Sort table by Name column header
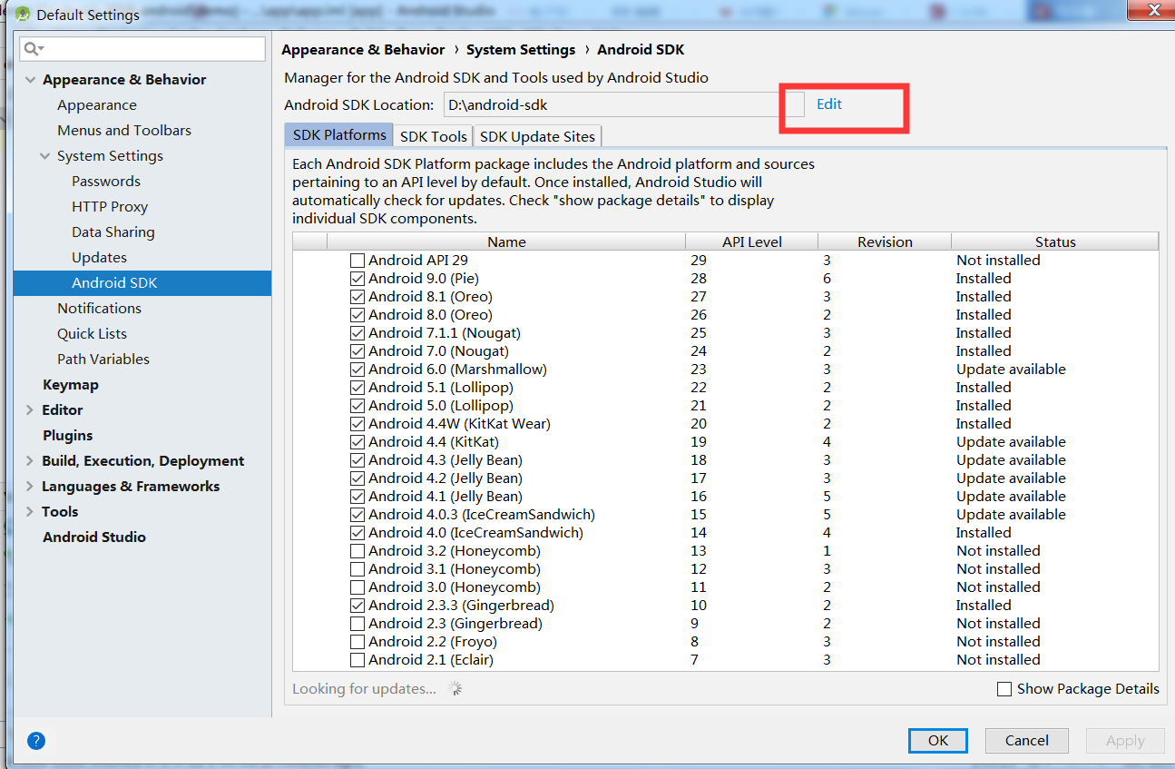The height and width of the screenshot is (769, 1175). click(506, 242)
